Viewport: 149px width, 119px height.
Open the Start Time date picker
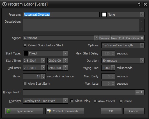[43, 61]
